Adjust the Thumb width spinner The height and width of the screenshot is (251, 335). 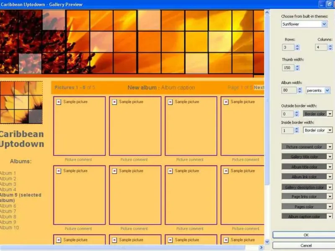[x=297, y=68]
